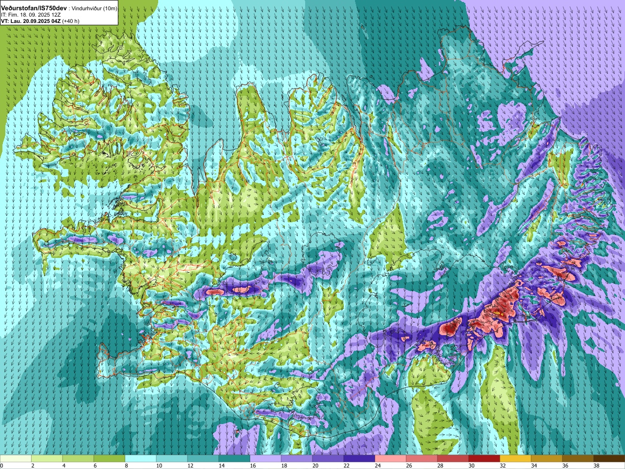Click the Vindurhviður (10m) label
The image size is (625, 469).
coord(95,9)
